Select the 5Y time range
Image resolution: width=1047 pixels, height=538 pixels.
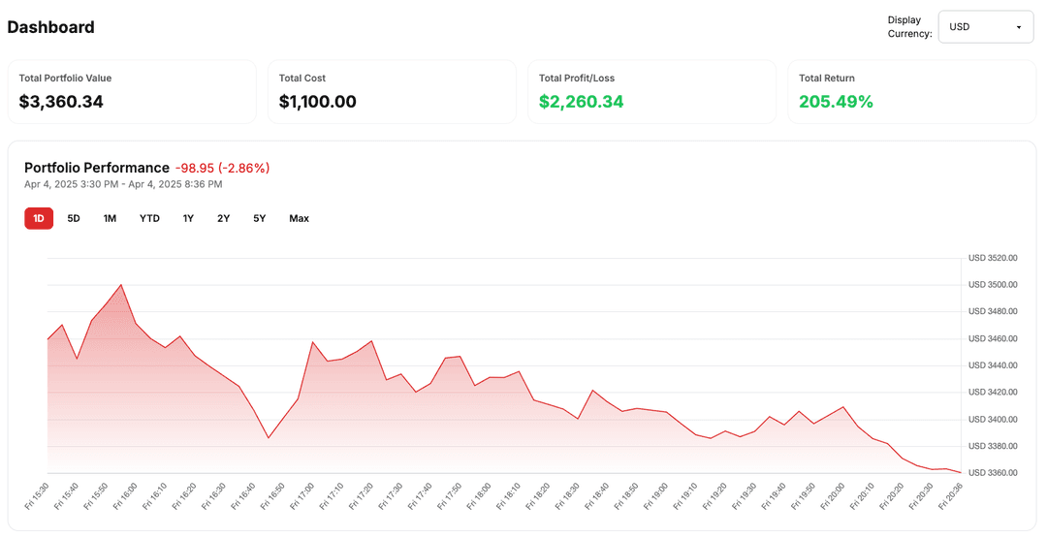[259, 218]
